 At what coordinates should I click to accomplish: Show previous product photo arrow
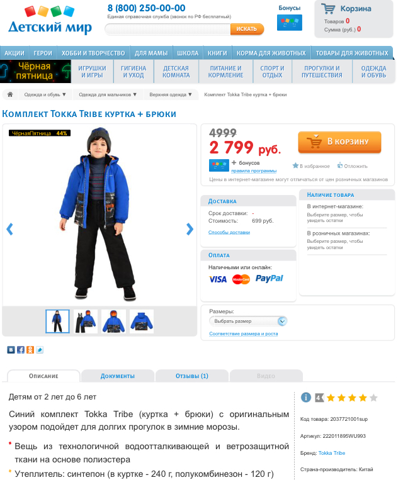10,229
